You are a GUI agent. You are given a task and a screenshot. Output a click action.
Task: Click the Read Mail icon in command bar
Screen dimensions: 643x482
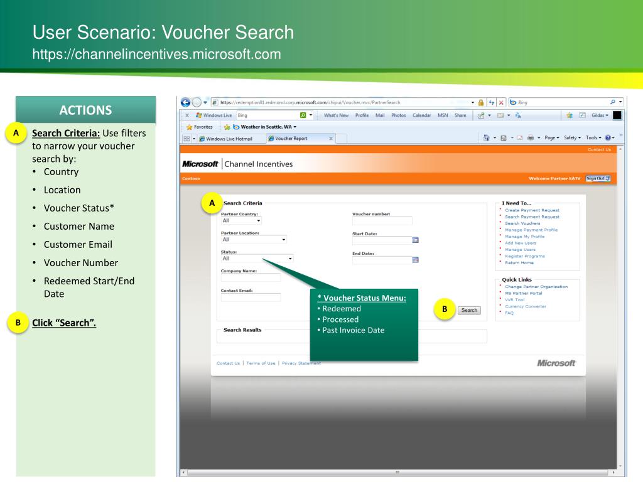pos(519,137)
